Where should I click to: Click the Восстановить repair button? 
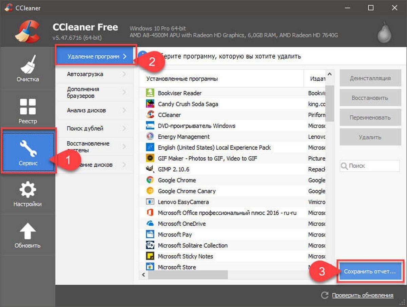click(370, 98)
